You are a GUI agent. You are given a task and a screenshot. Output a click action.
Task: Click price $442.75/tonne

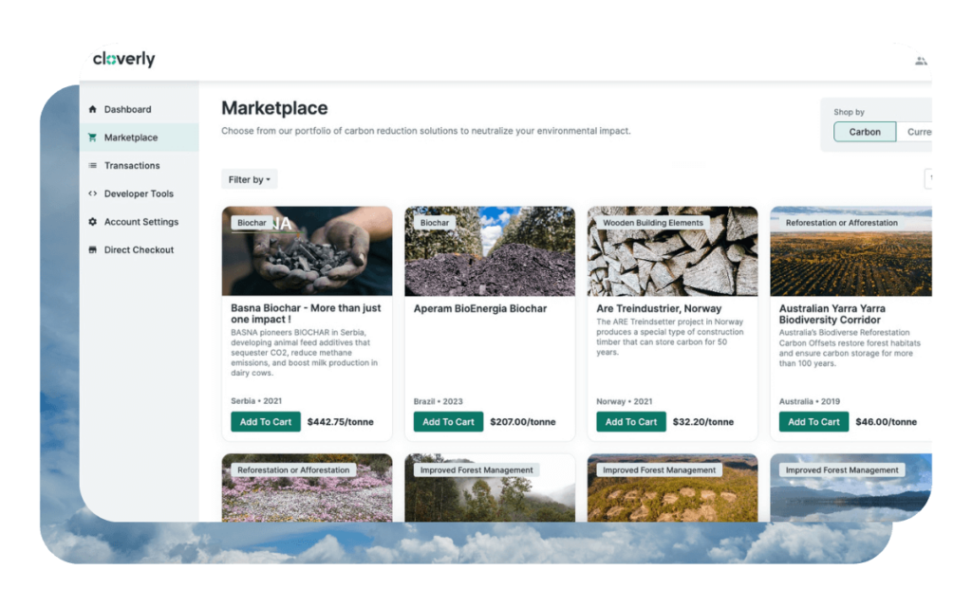[341, 422]
